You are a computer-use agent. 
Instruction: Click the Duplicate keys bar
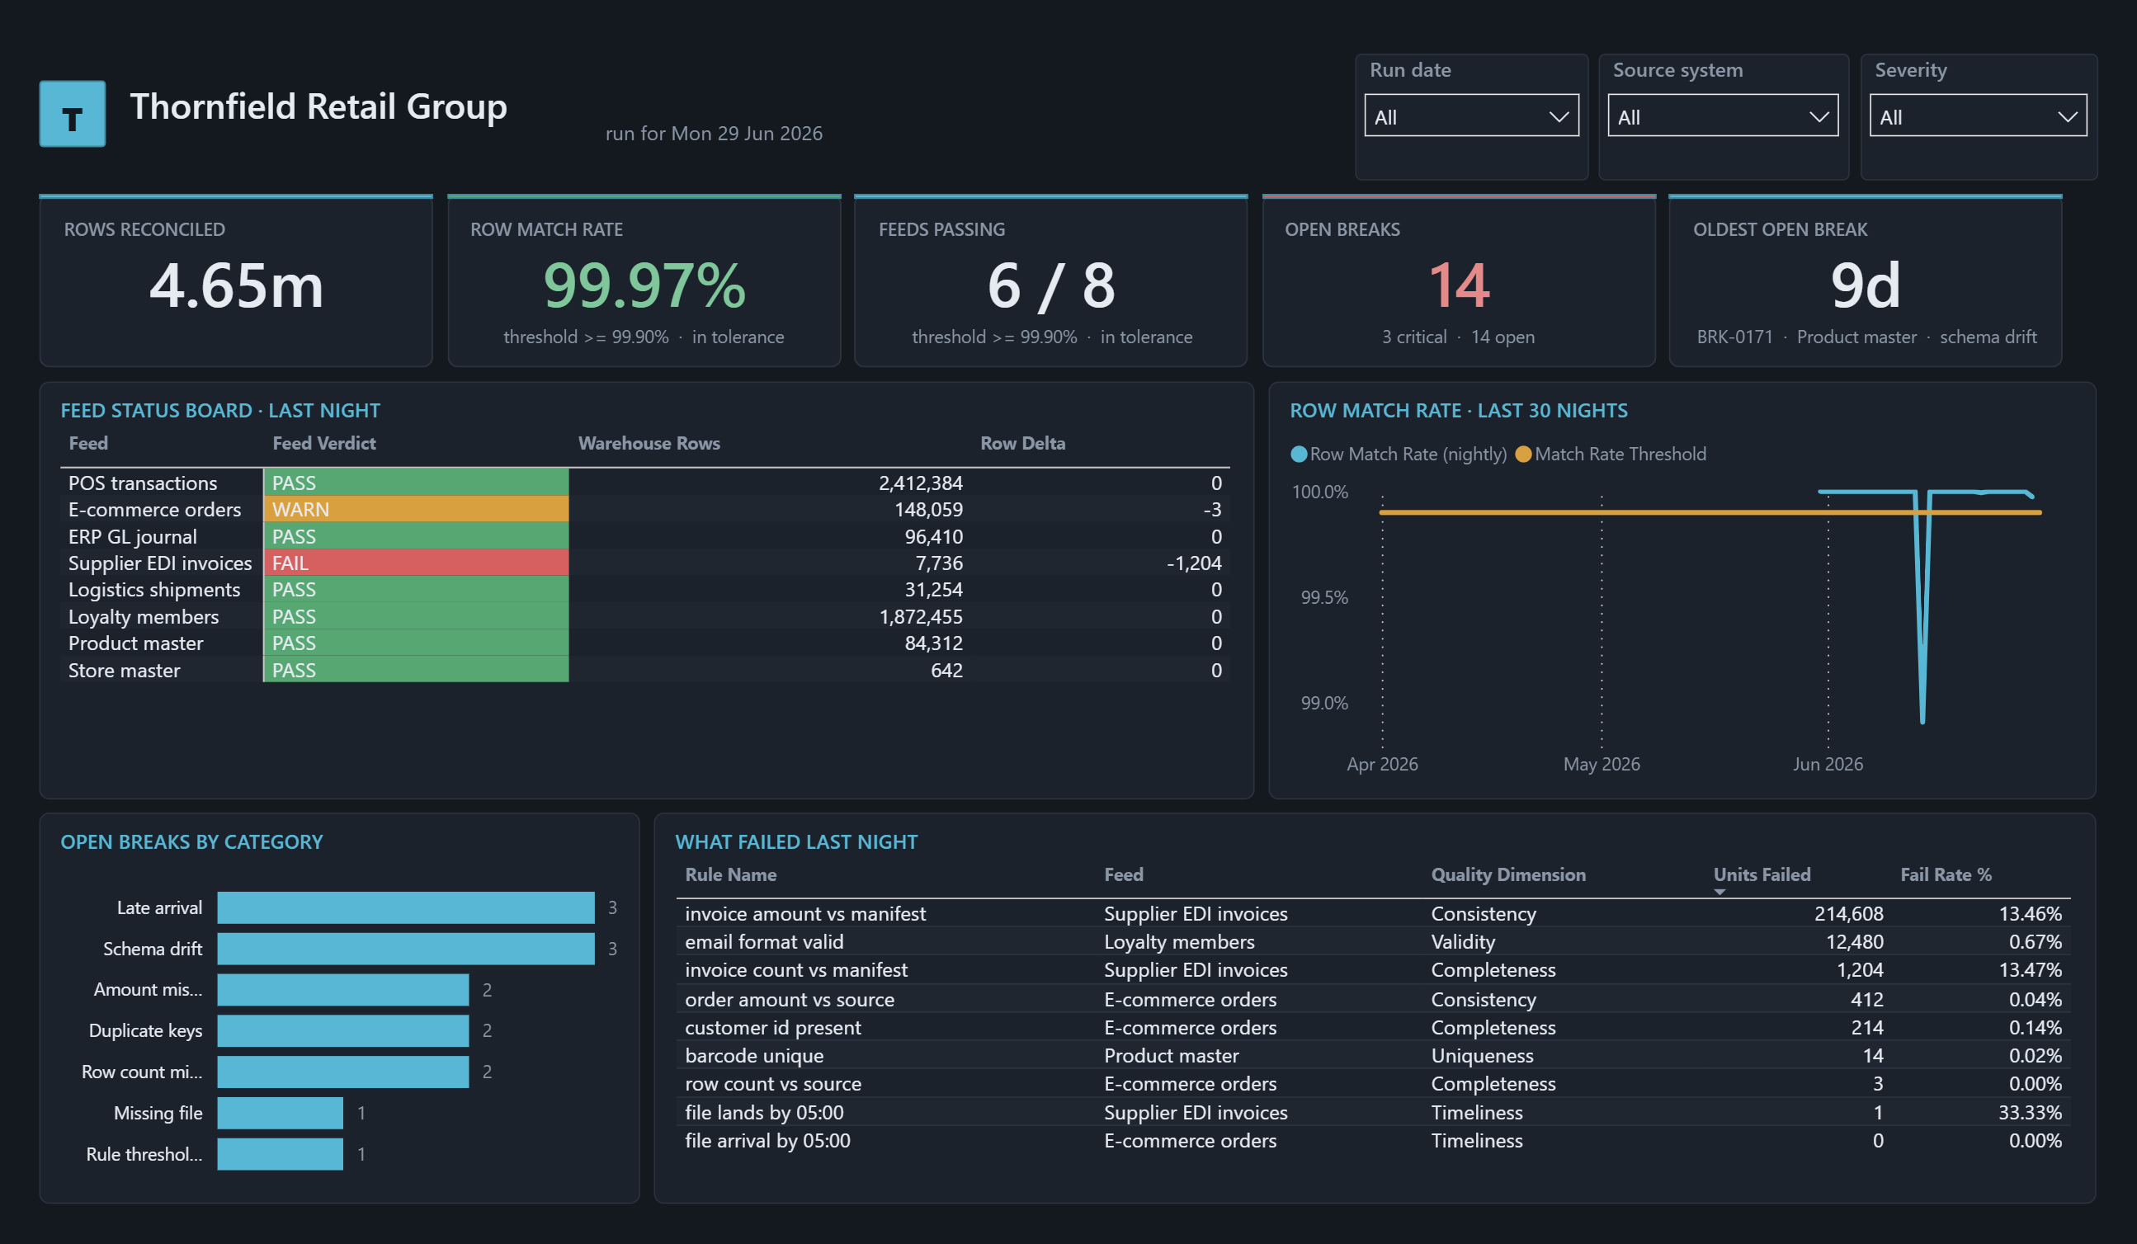click(342, 1030)
